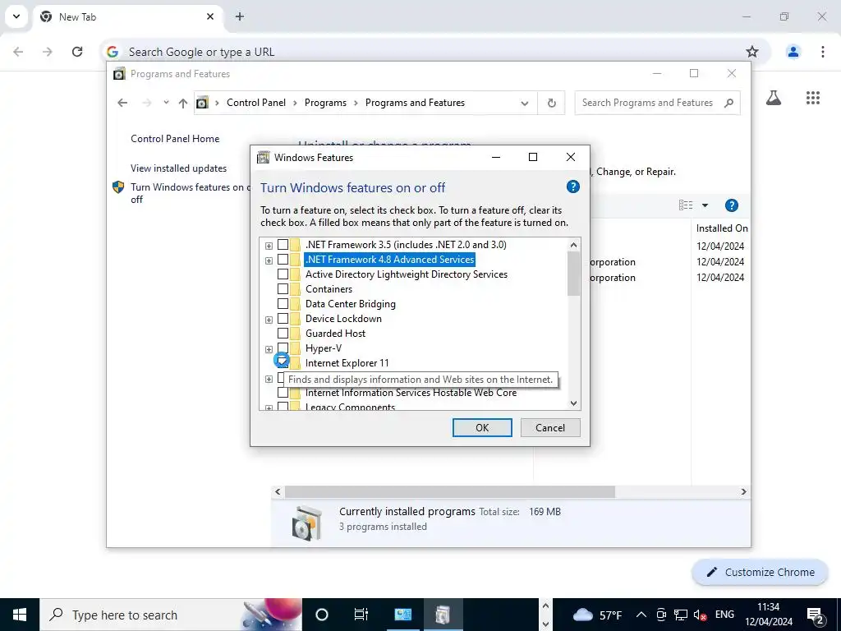Click the features list vertical scrollbar thumb
Screen dimensions: 841x631
[573, 274]
